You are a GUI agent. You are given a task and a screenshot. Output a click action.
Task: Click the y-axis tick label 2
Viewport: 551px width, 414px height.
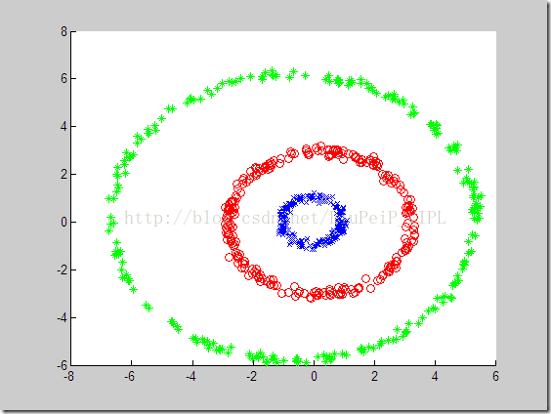click(64, 175)
